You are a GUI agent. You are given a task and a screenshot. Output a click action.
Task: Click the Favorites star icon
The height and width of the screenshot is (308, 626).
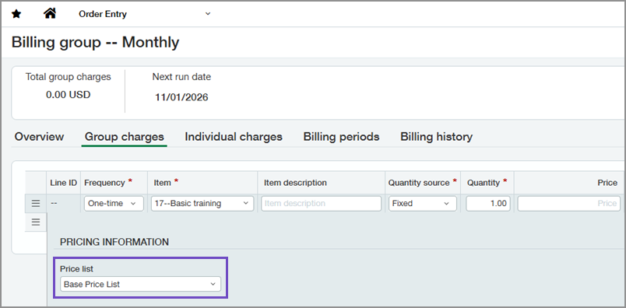tap(16, 14)
